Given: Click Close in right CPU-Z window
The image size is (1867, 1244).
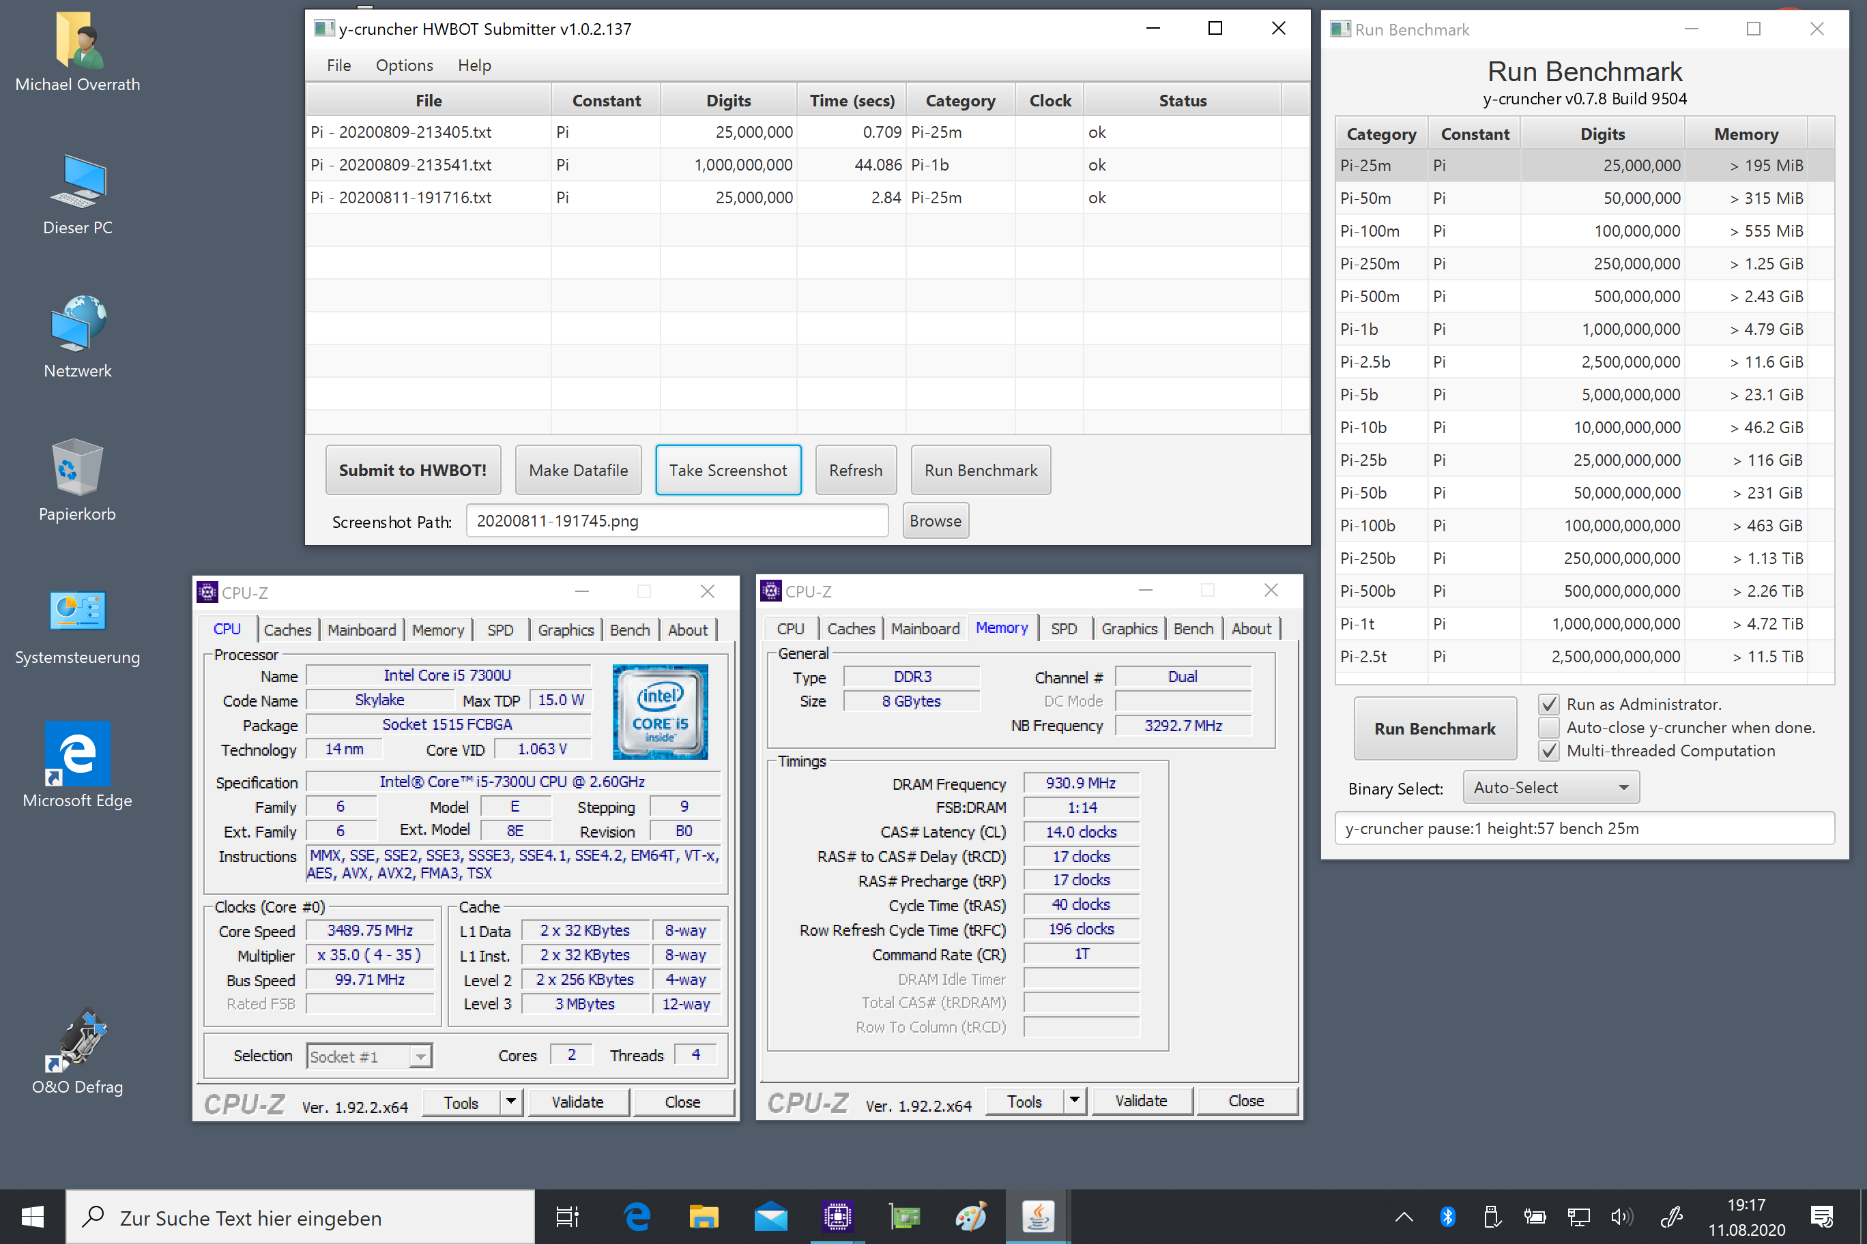Looking at the screenshot, I should click(x=1245, y=1100).
